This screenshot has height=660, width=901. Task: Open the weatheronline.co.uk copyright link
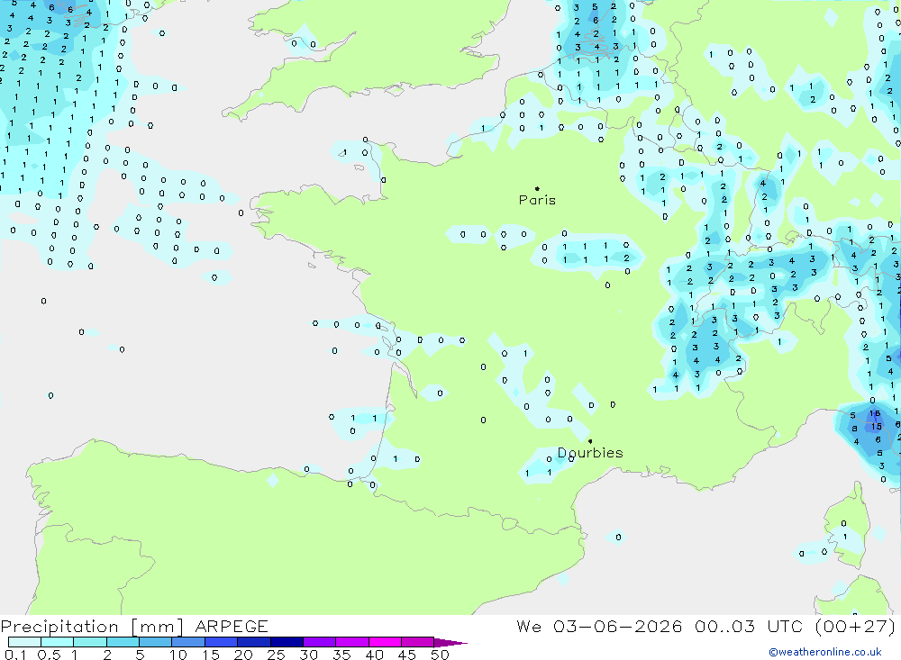(x=825, y=652)
